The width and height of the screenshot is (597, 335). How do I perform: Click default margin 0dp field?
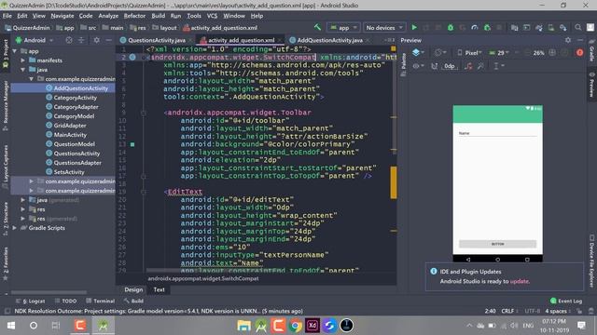tap(450, 66)
